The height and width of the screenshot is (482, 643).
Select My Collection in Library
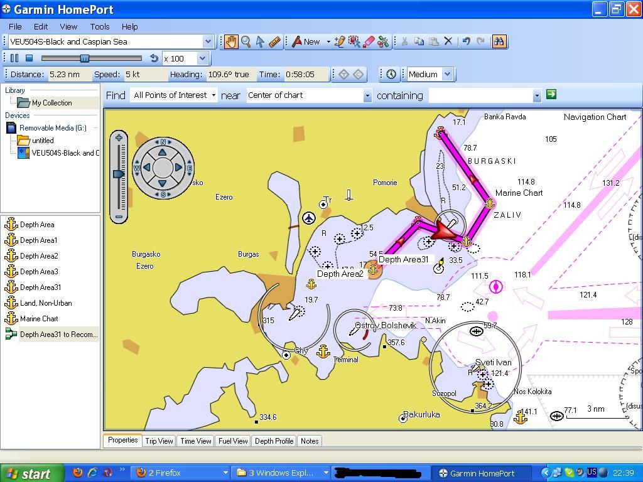(x=51, y=103)
